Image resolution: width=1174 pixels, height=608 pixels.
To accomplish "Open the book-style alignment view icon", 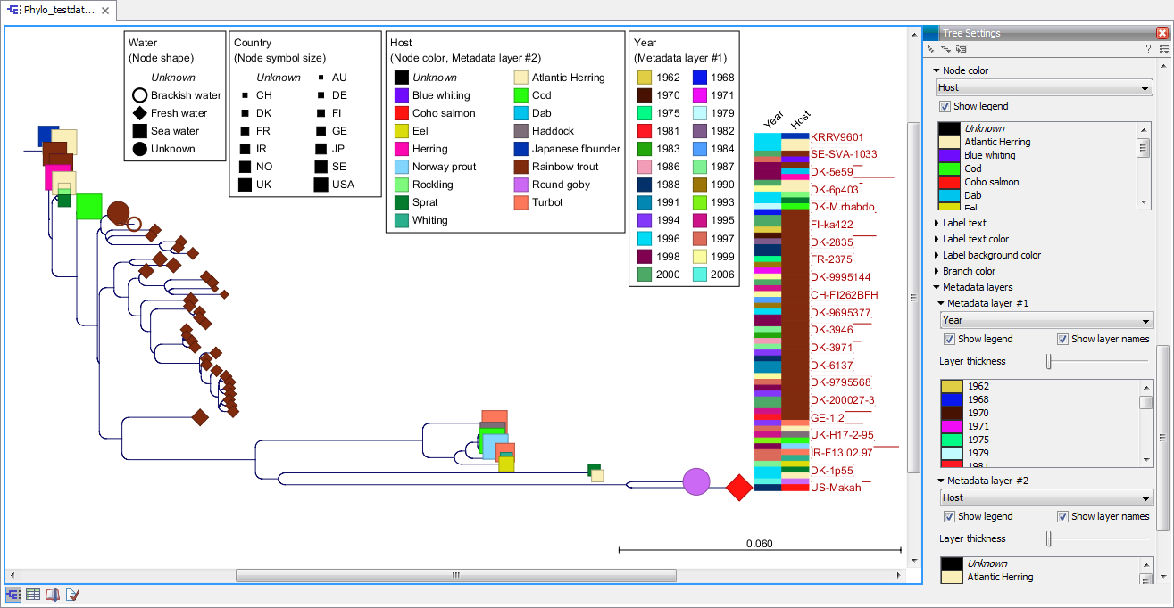I will (52, 594).
